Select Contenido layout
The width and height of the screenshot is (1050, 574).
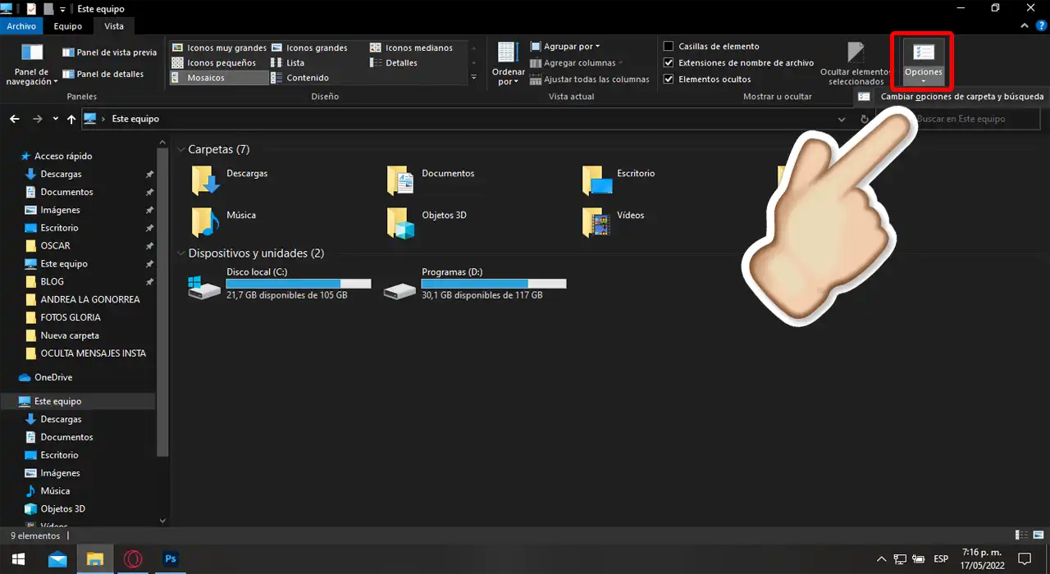click(300, 78)
